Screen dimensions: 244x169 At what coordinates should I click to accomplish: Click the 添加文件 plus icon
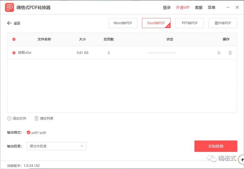pos(9,118)
